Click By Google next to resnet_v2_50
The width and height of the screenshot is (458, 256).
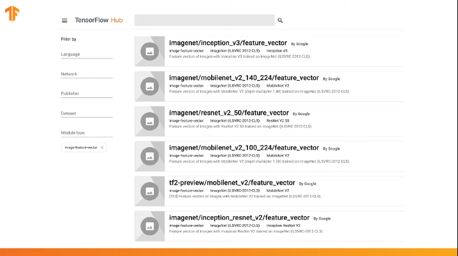[301, 114]
